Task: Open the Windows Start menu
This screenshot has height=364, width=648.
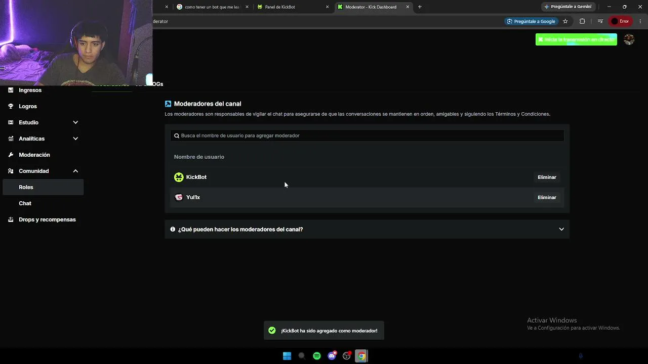Action: pos(287,356)
